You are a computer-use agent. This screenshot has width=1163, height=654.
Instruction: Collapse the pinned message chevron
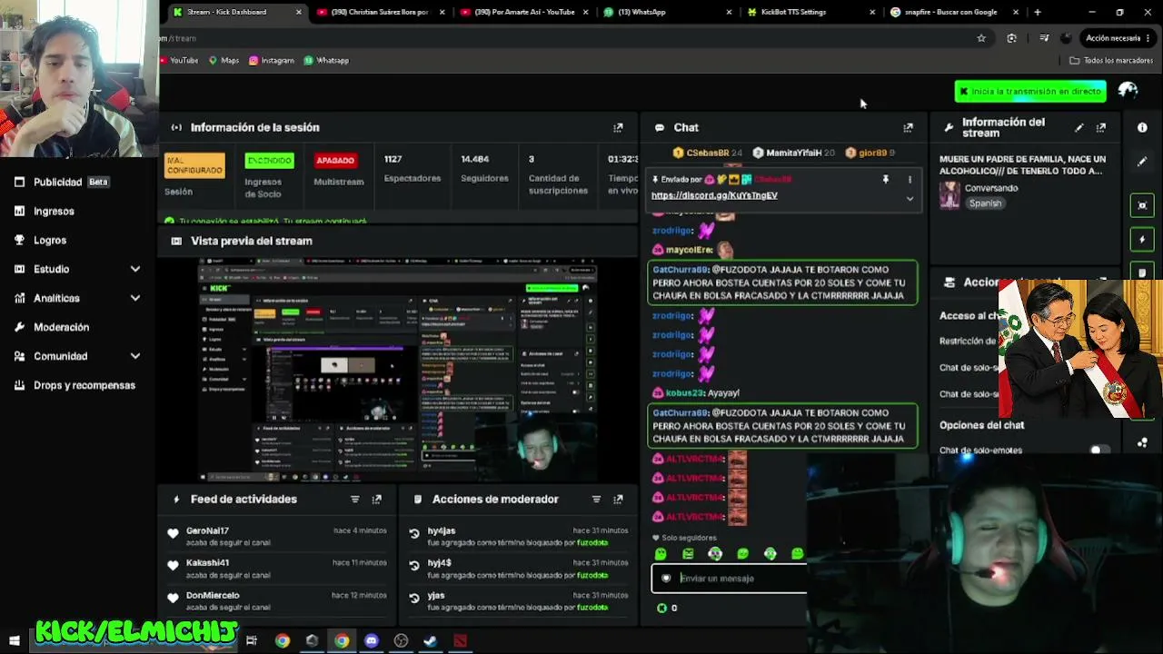[910, 198]
